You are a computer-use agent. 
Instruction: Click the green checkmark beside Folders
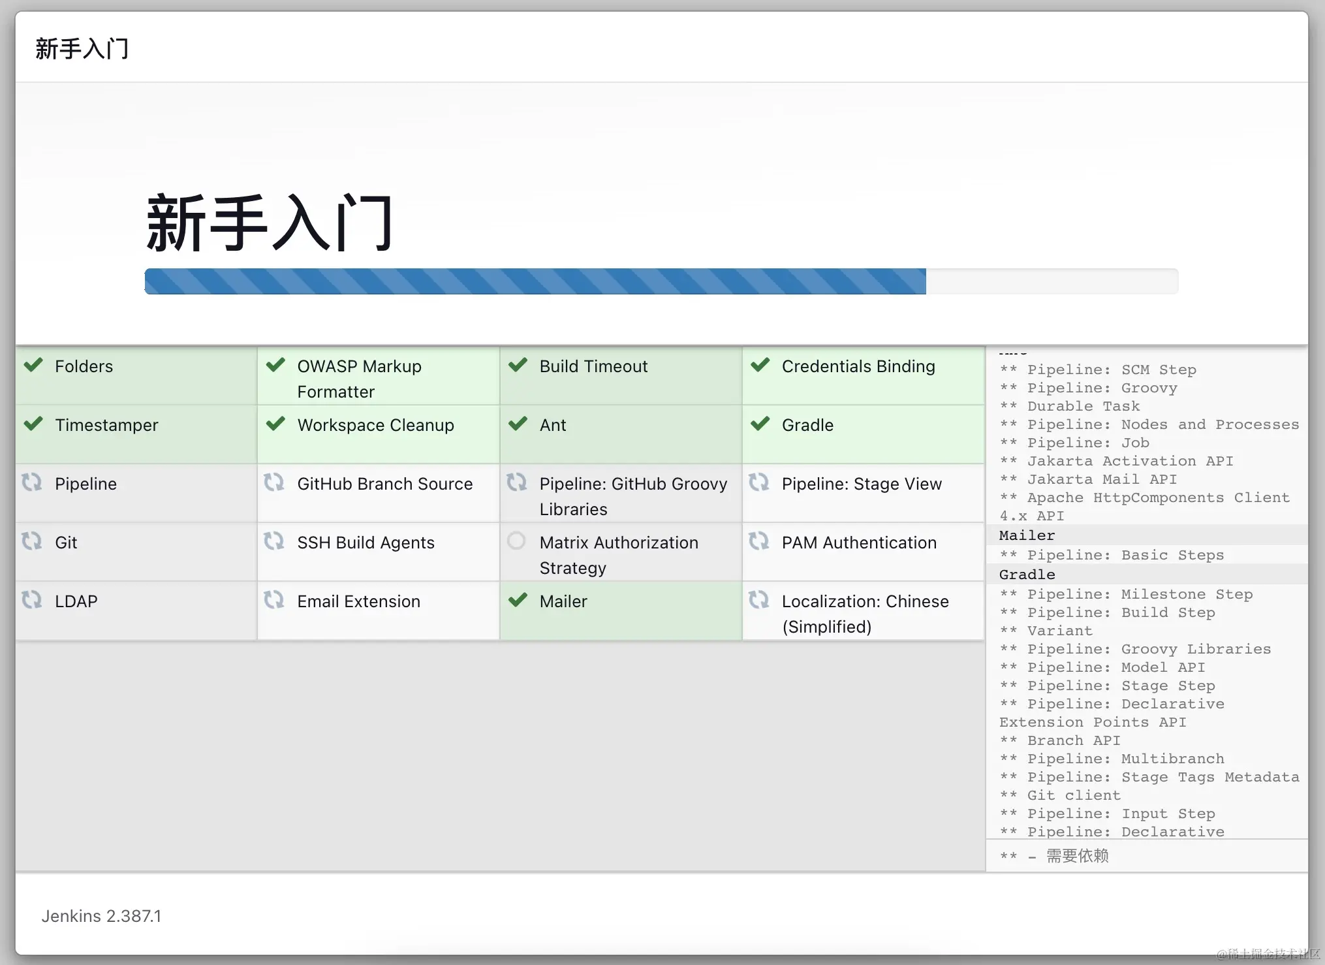click(x=33, y=365)
